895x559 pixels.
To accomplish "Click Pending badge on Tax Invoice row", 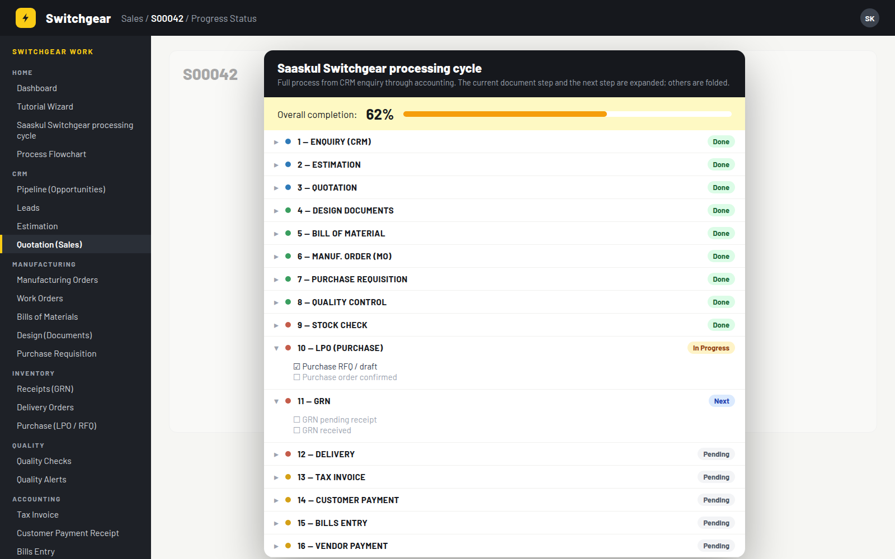I will point(716,477).
